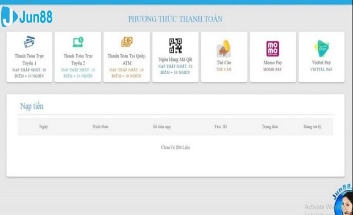Open the Jun88 support chat avatar
Viewport: 353px width, 215px height.
coord(344,200)
